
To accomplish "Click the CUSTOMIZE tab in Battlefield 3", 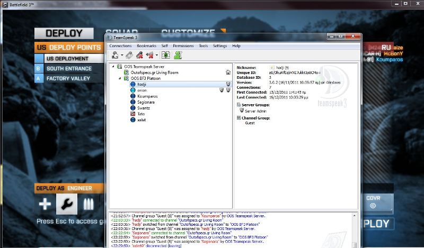I will click(x=188, y=33).
